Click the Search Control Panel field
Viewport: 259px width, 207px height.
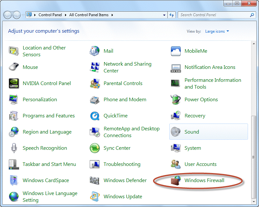point(214,15)
